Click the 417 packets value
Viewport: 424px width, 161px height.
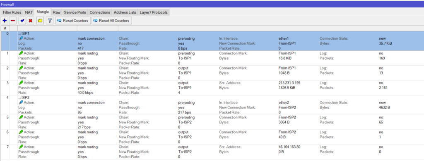[x=80, y=48]
